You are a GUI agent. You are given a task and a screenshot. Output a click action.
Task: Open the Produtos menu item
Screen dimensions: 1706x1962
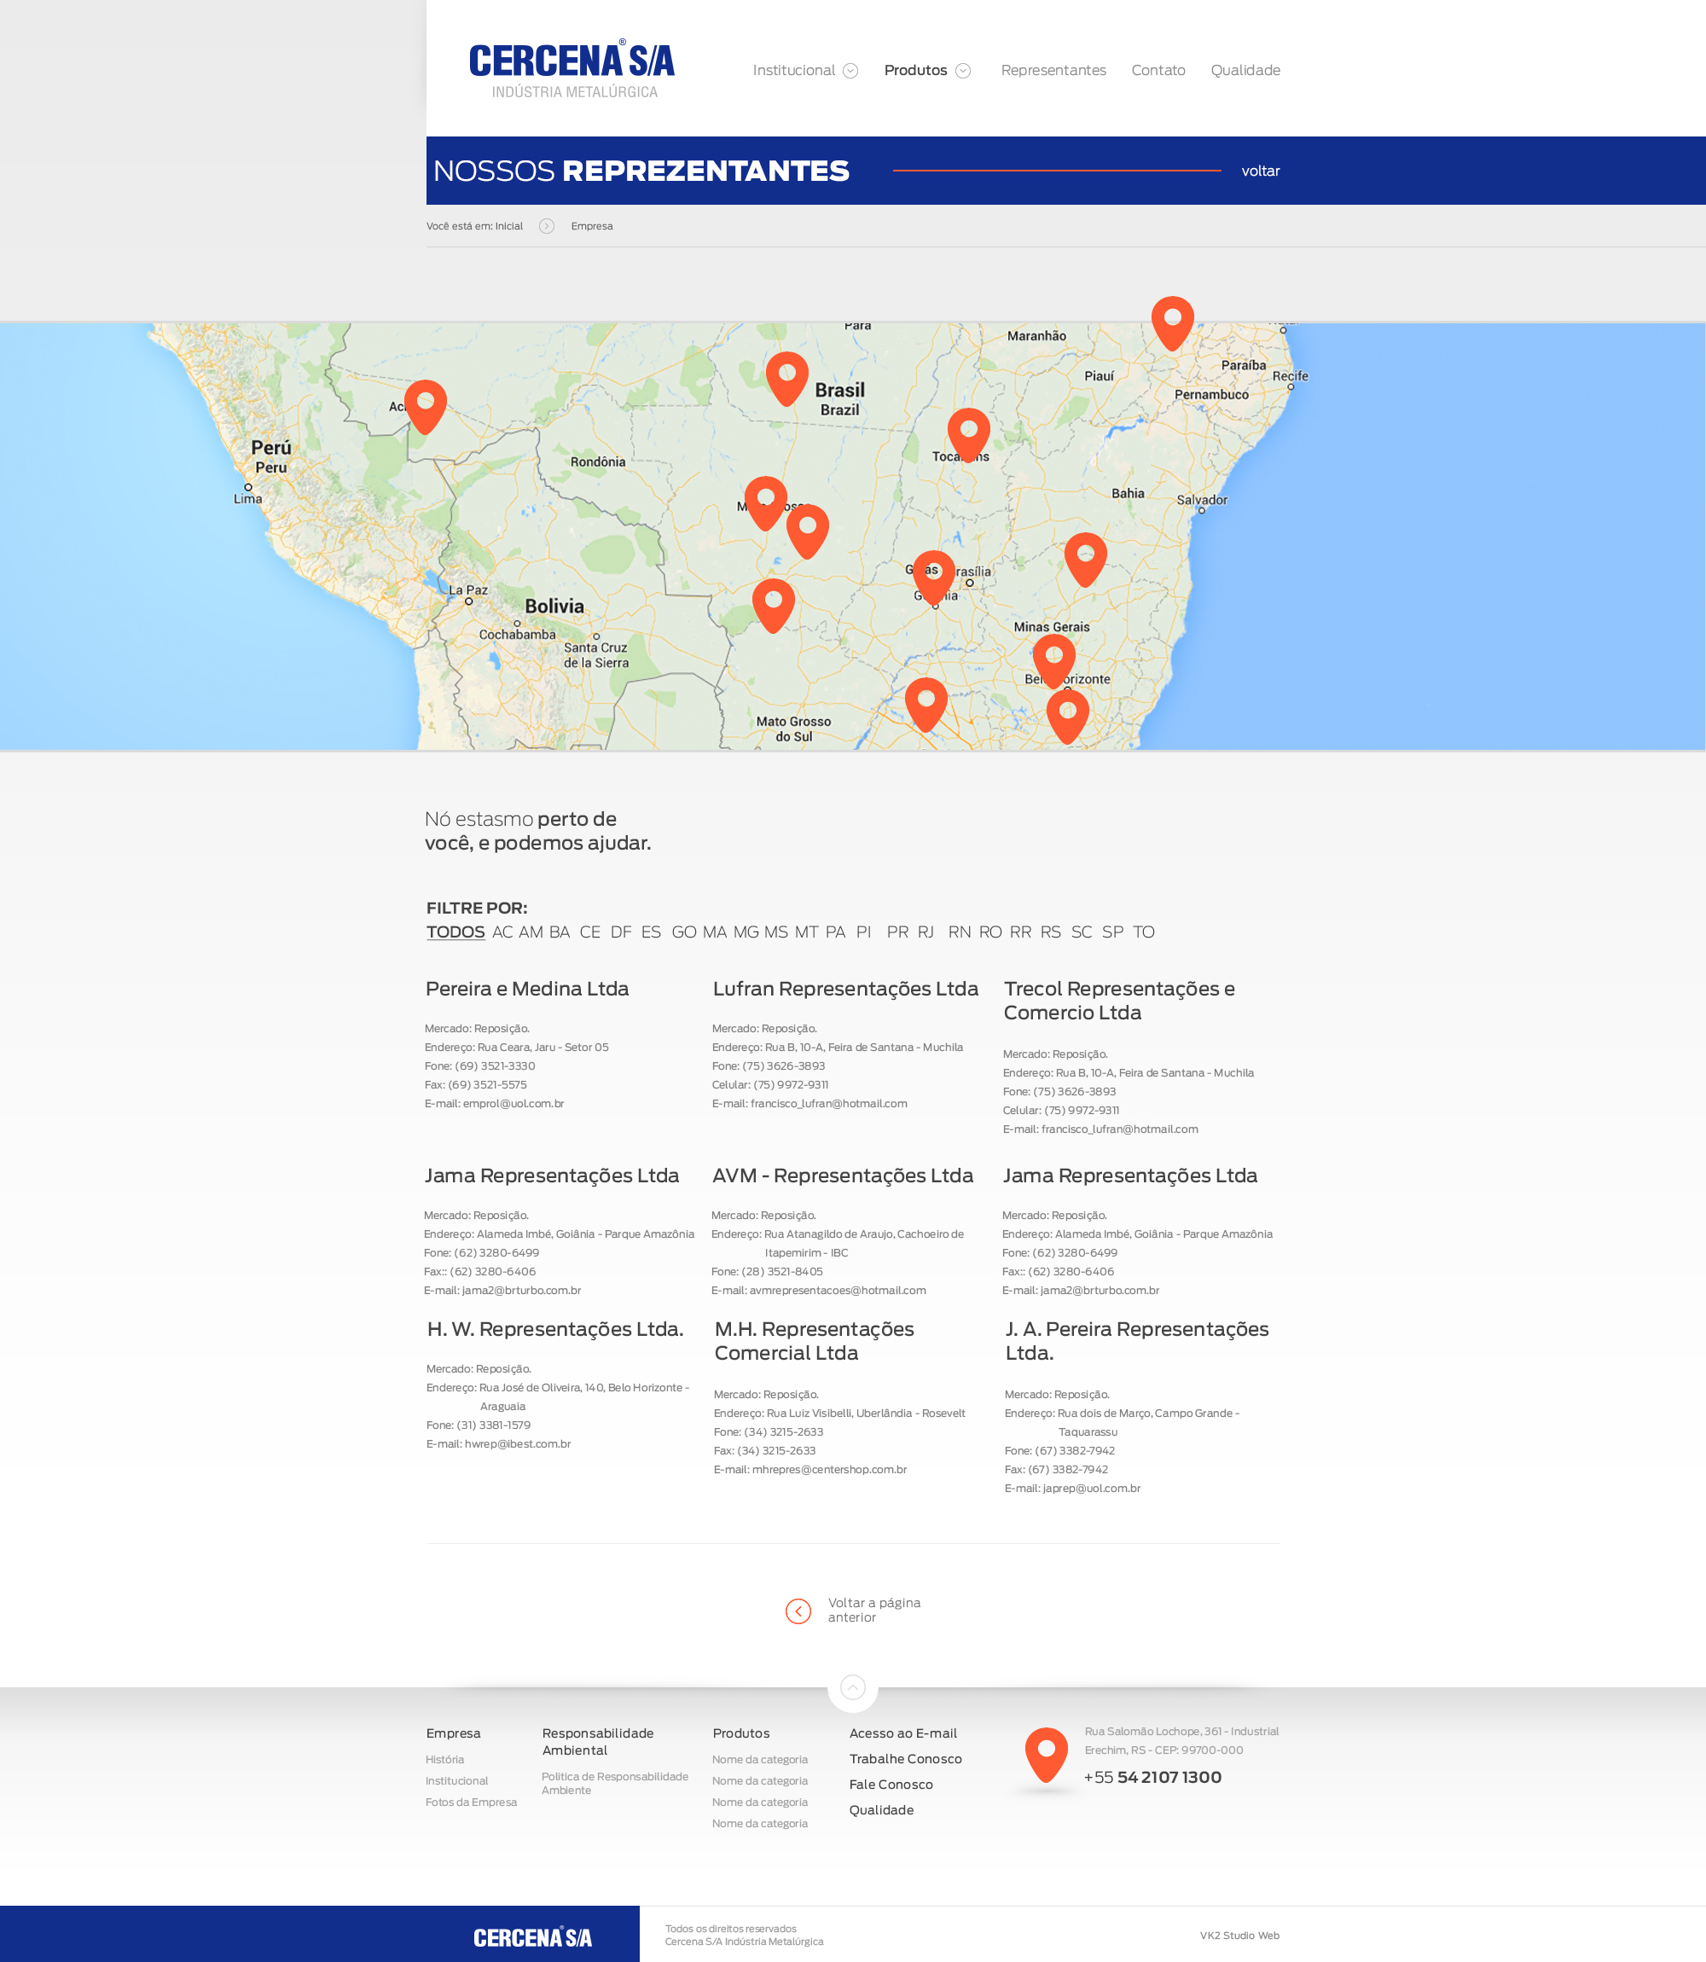916,71
